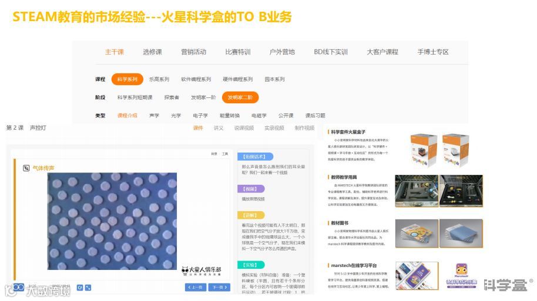Click the 工具 link above the slide
This screenshot has height=301, width=537.
pos(225,154)
